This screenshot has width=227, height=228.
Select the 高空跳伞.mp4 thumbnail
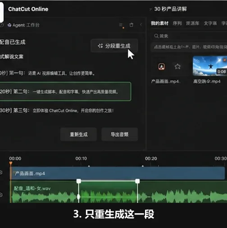pos(210,66)
